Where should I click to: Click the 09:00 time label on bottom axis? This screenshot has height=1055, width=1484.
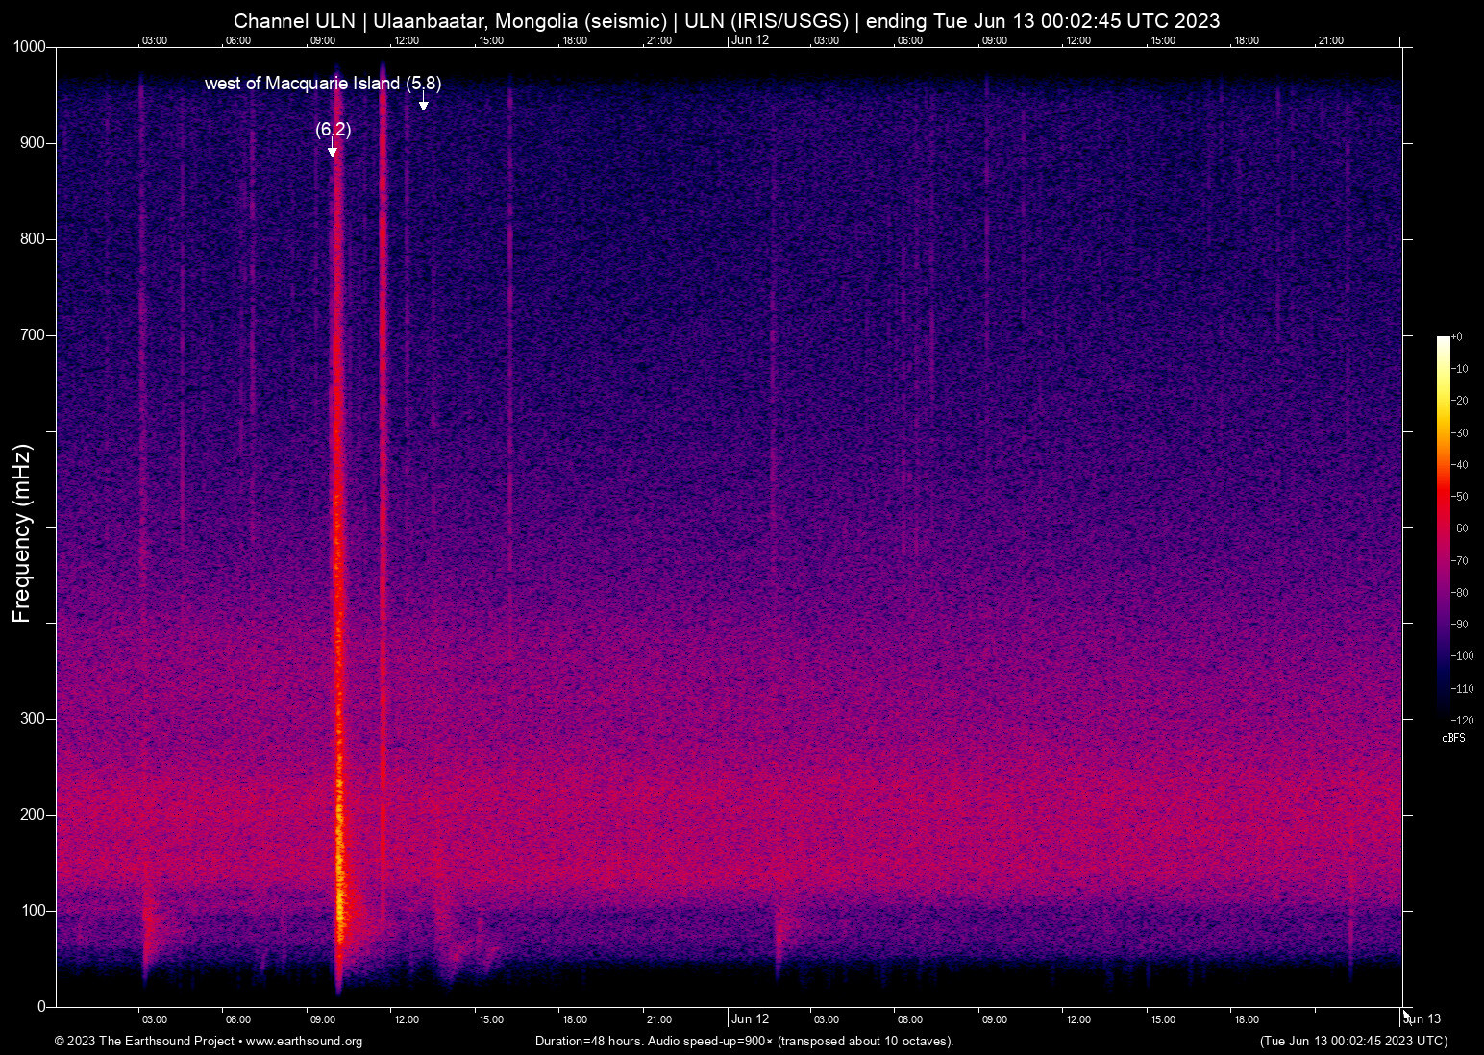click(x=324, y=1019)
